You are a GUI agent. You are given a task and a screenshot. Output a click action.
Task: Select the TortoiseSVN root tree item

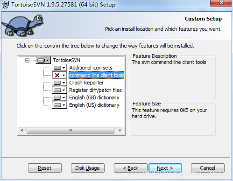[66, 60]
